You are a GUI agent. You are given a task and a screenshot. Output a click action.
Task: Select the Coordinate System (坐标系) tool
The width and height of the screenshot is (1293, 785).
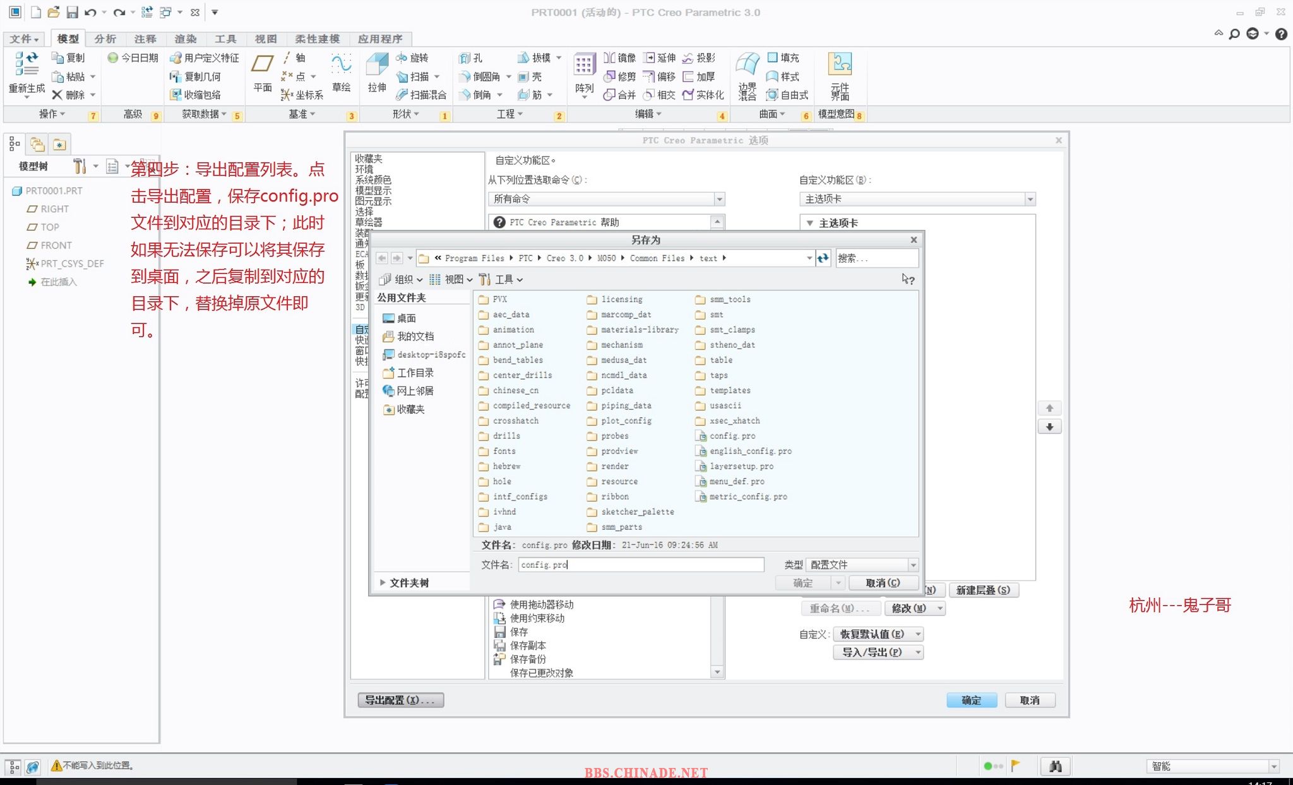tap(302, 95)
